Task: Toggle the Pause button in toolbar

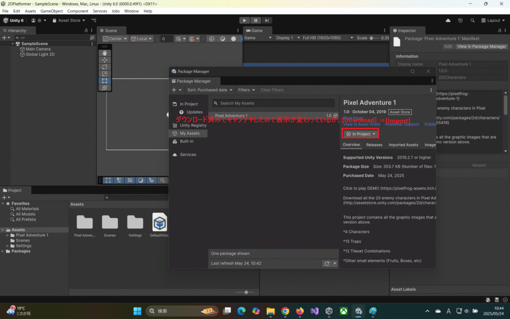Action: point(255,20)
